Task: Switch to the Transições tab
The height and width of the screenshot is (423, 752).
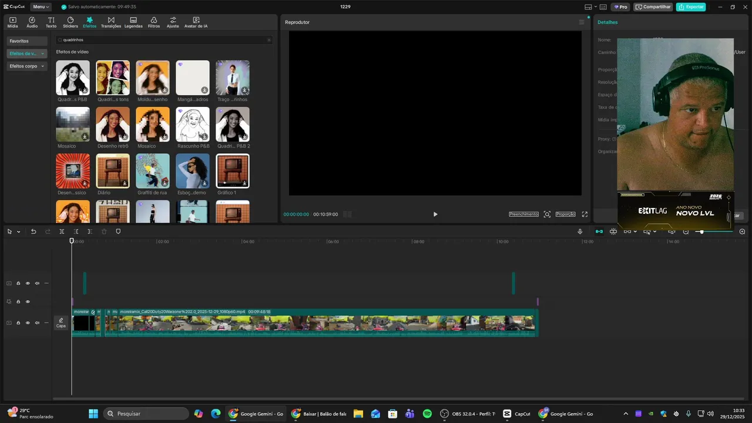Action: 111,22
